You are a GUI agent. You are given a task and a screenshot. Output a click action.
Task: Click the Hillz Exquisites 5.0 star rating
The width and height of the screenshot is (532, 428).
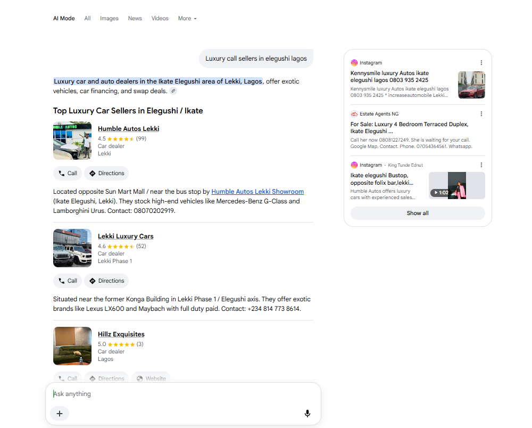click(120, 344)
